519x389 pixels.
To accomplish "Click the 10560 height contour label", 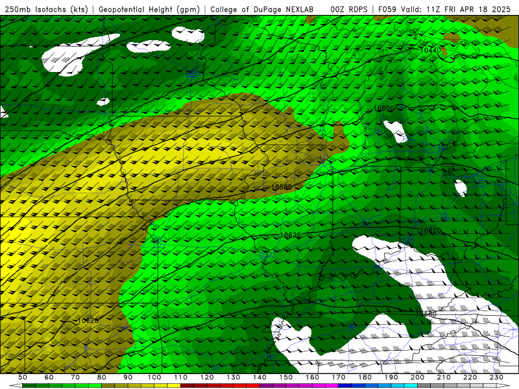I will point(282,187).
